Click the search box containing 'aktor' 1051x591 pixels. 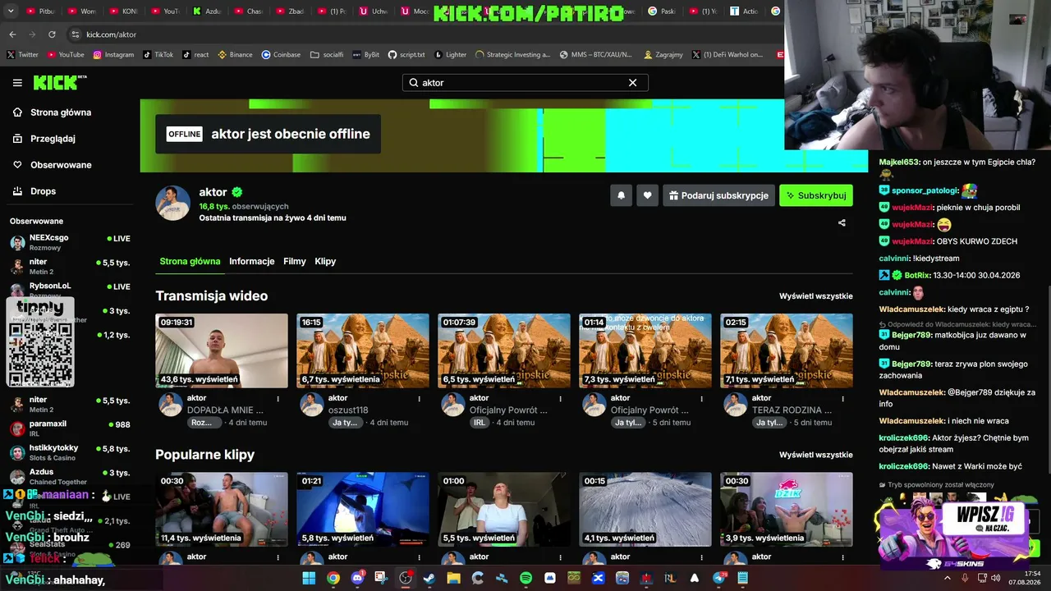525,83
